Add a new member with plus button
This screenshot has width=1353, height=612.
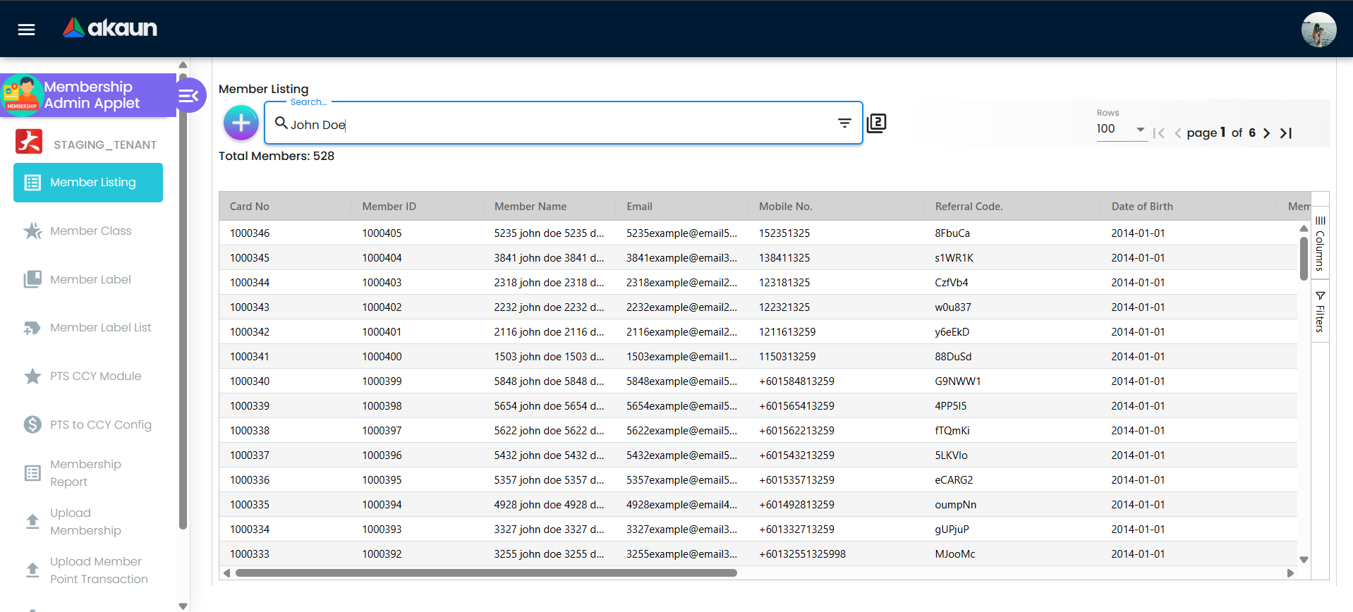(x=241, y=123)
